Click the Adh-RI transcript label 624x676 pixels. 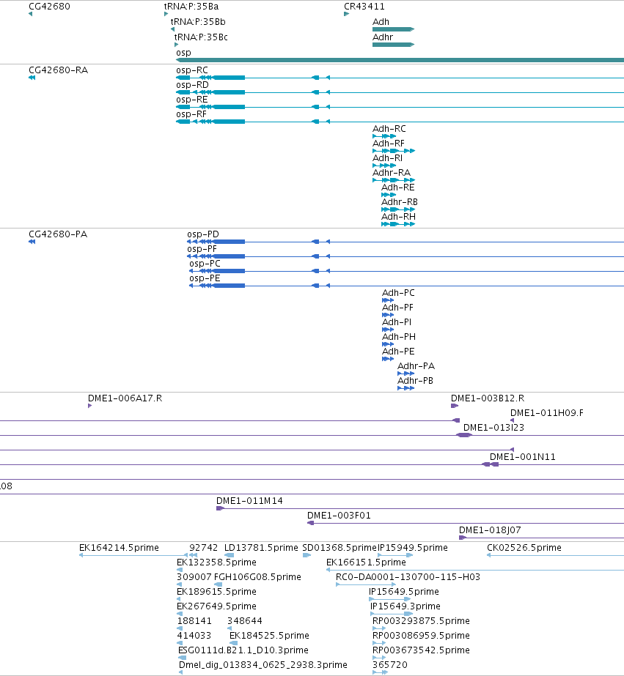click(x=387, y=158)
